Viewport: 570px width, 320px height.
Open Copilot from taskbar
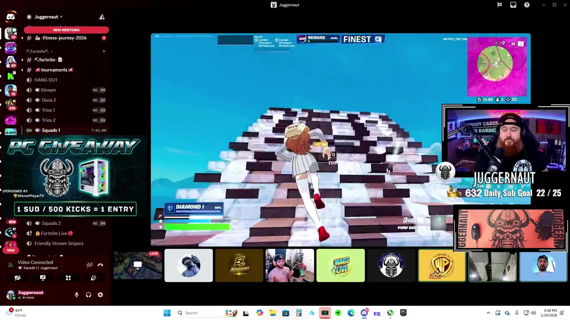260,313
